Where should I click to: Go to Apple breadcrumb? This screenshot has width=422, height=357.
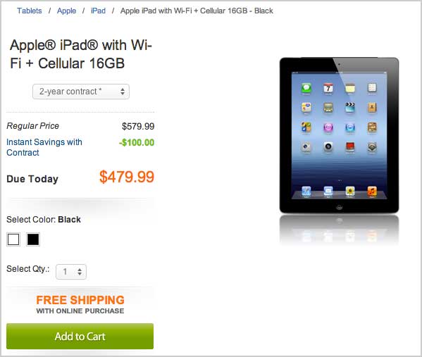coord(66,11)
